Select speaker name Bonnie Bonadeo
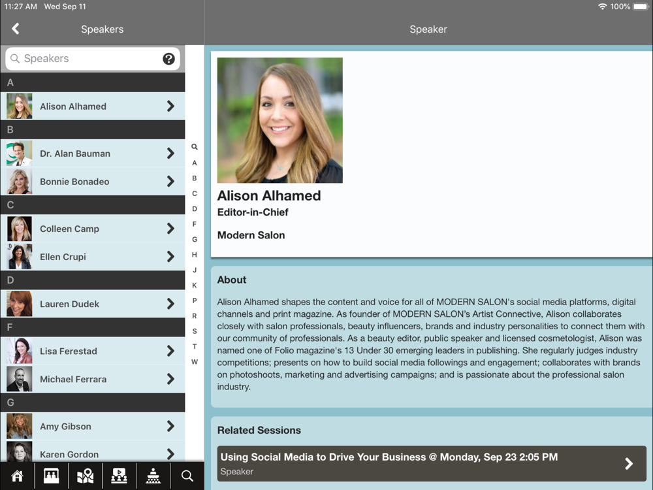653x490 pixels. coord(74,182)
